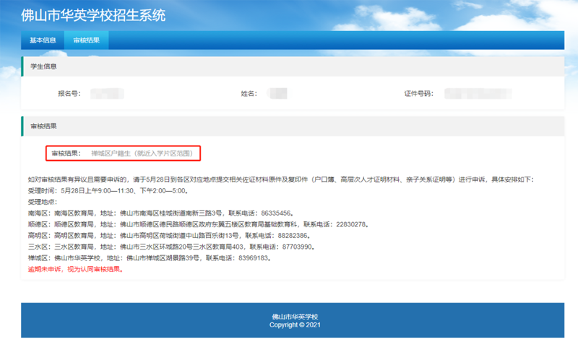The height and width of the screenshot is (349, 578).
Task: Click the footer 佛山市华英学校 text
Action: click(295, 317)
